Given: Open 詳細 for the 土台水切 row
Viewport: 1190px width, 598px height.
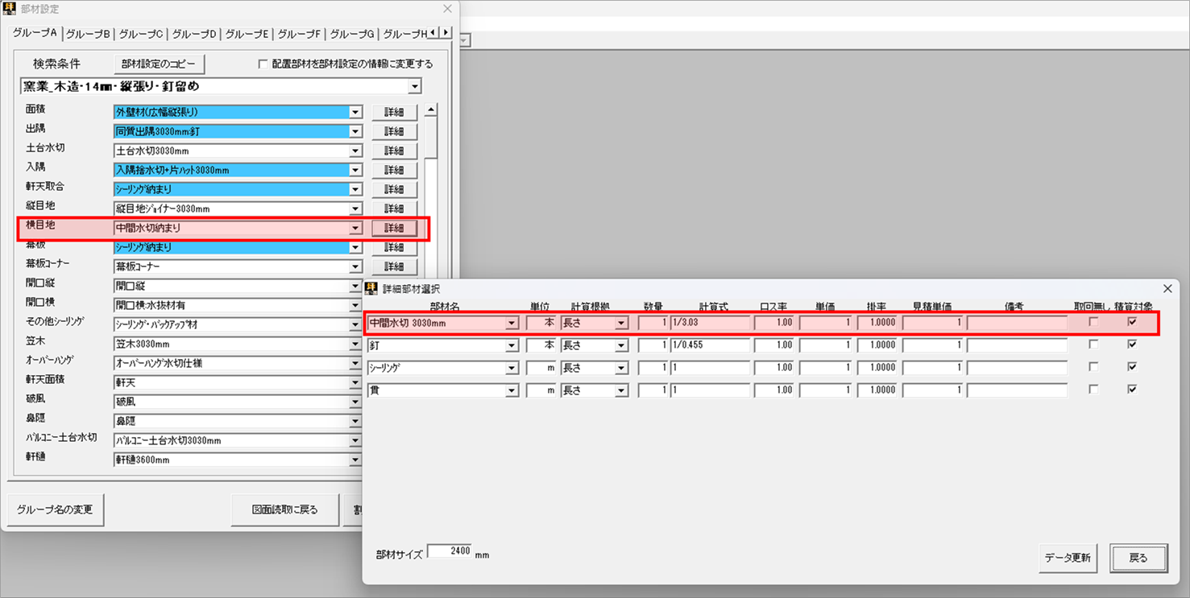Looking at the screenshot, I should [x=394, y=151].
